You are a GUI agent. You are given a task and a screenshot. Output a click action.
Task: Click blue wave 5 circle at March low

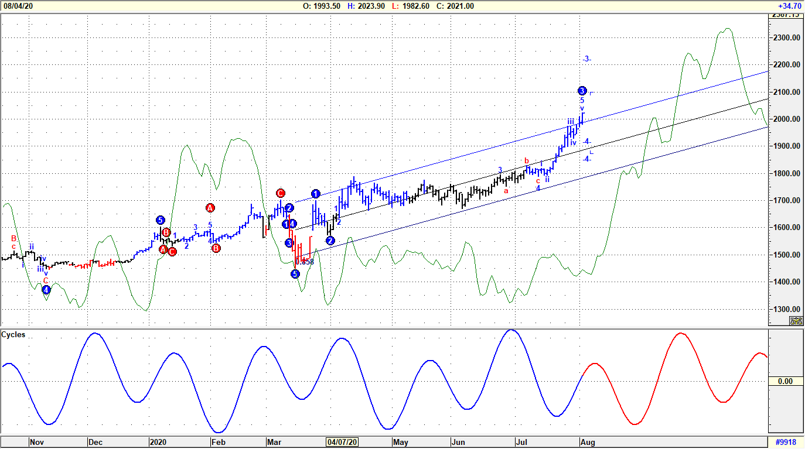[x=295, y=274]
